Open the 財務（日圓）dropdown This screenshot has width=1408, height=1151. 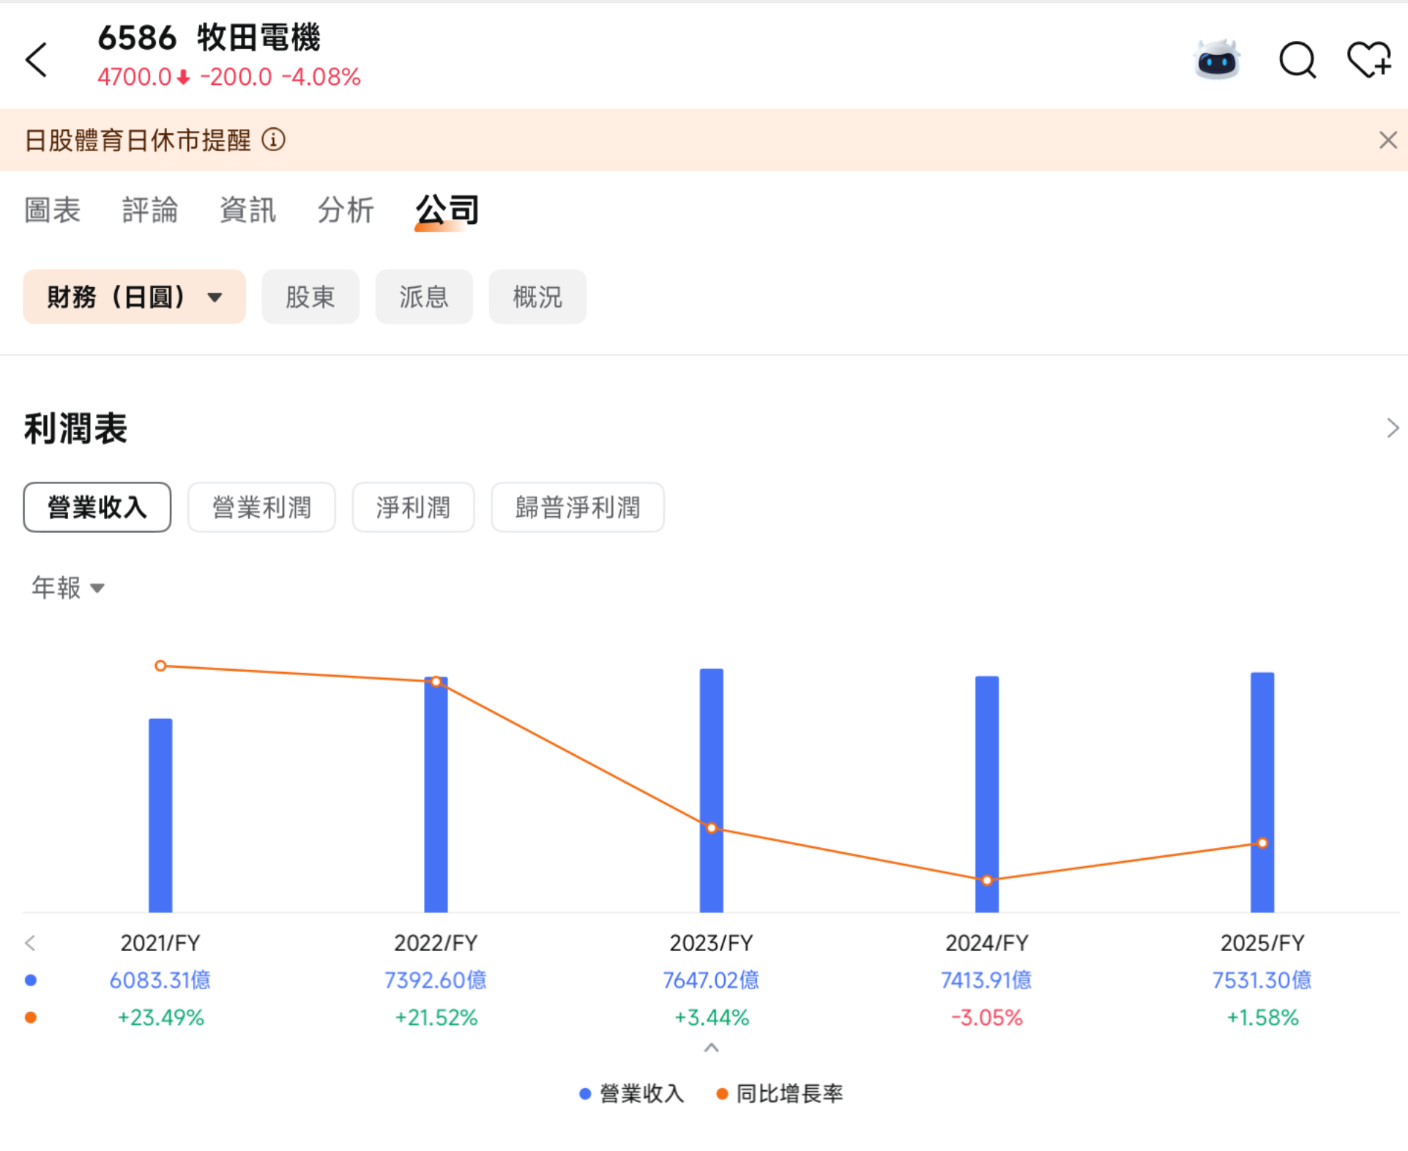tap(134, 297)
